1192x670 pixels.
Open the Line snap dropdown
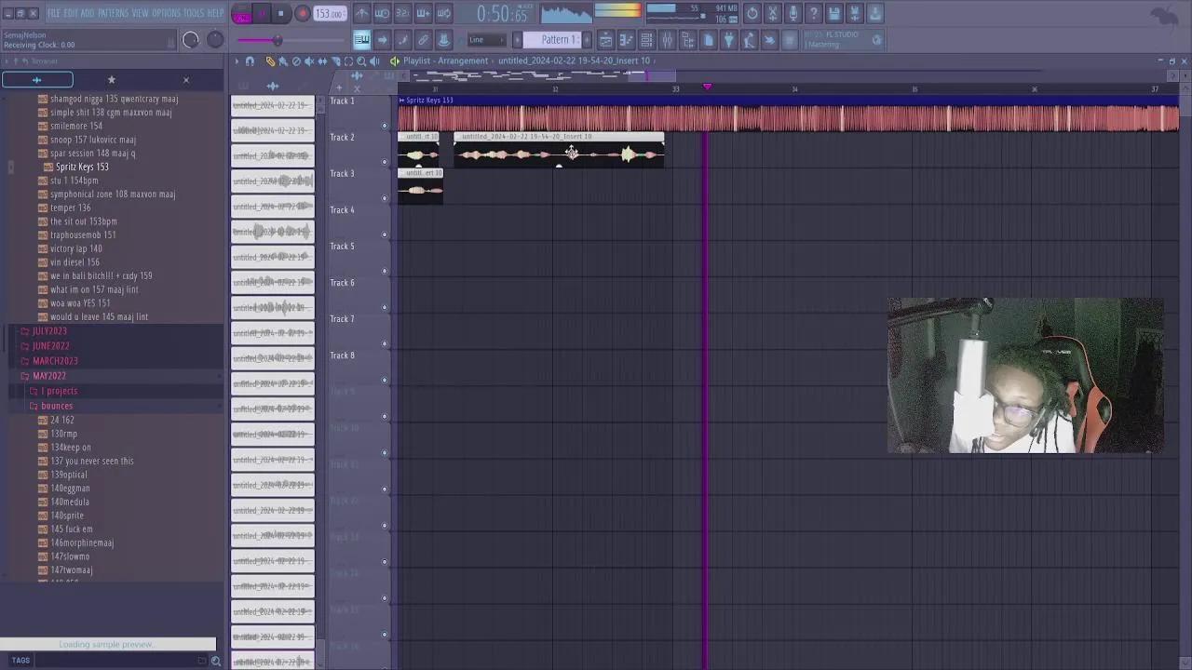484,39
